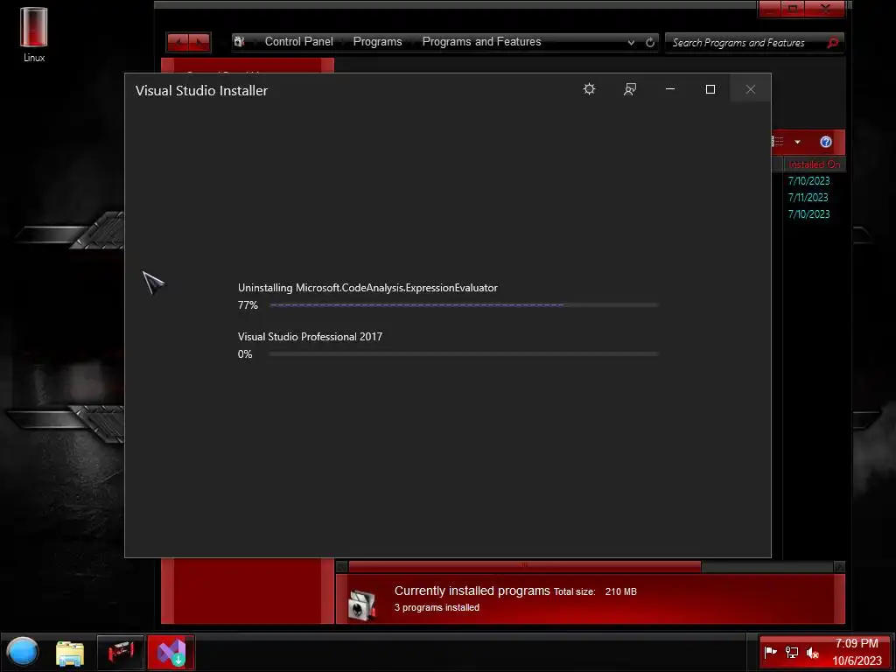Minimize the Visual Studio Installer window

click(x=670, y=89)
